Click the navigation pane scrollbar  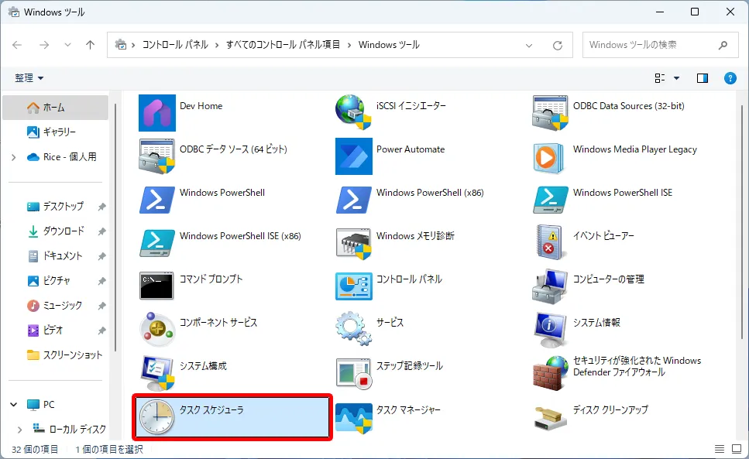[x=115, y=227]
